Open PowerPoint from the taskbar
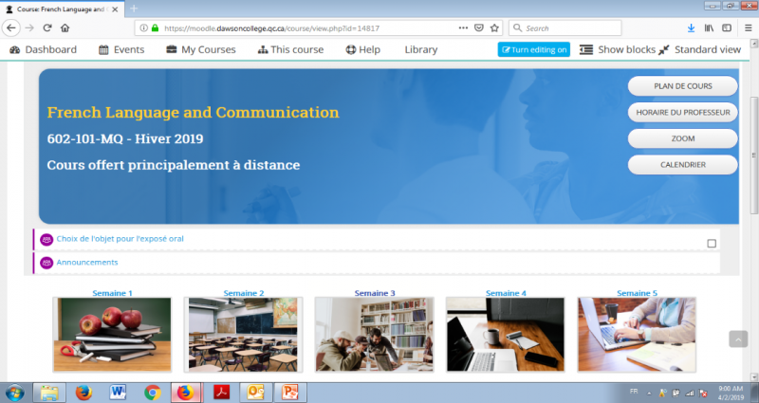The width and height of the screenshot is (759, 403). [290, 393]
